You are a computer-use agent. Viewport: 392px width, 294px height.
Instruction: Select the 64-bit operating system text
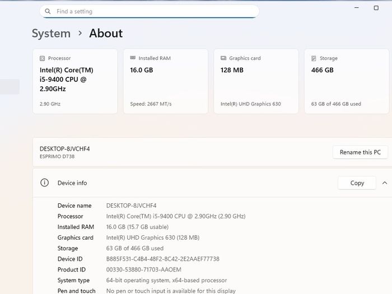click(x=166, y=280)
